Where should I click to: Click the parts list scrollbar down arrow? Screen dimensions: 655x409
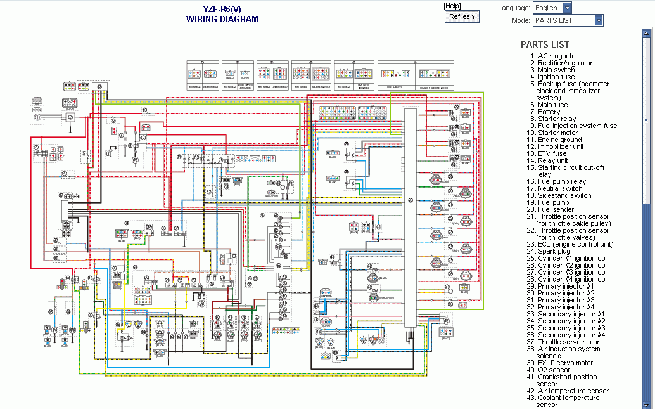click(646, 404)
